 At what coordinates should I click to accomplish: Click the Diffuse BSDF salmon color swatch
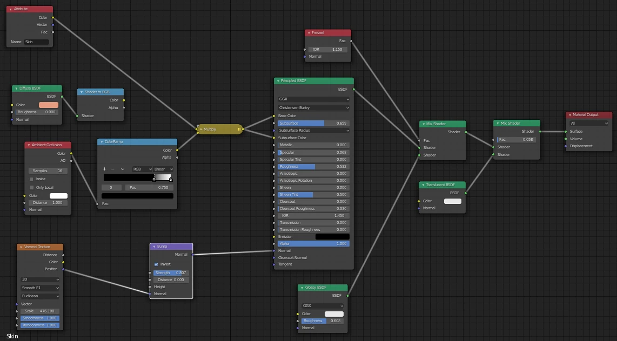click(x=49, y=105)
